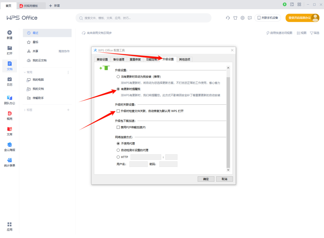
Task: Click the three-dot menu beside 常用
Action: 68,72
